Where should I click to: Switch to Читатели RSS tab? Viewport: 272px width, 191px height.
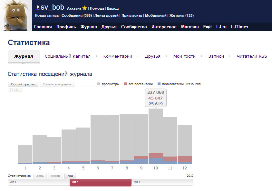(252, 56)
